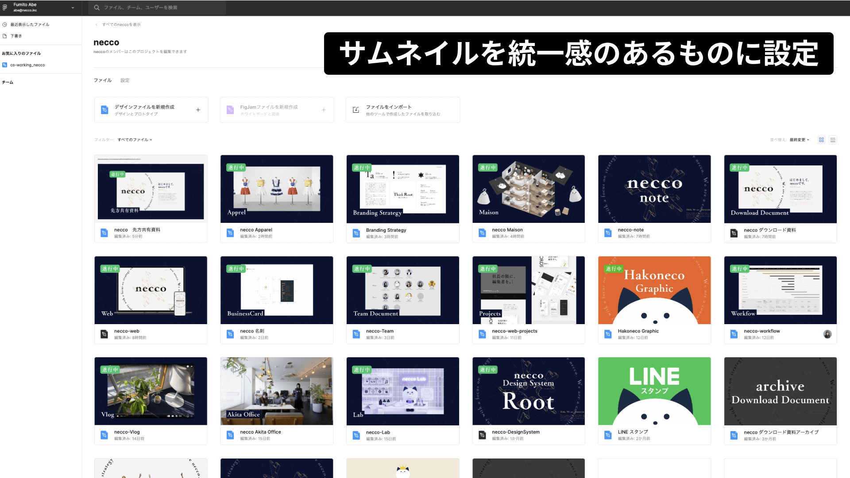The width and height of the screenshot is (850, 478).
Task: Open the Hakoneco Graphic orange thumbnail
Action: point(654,290)
